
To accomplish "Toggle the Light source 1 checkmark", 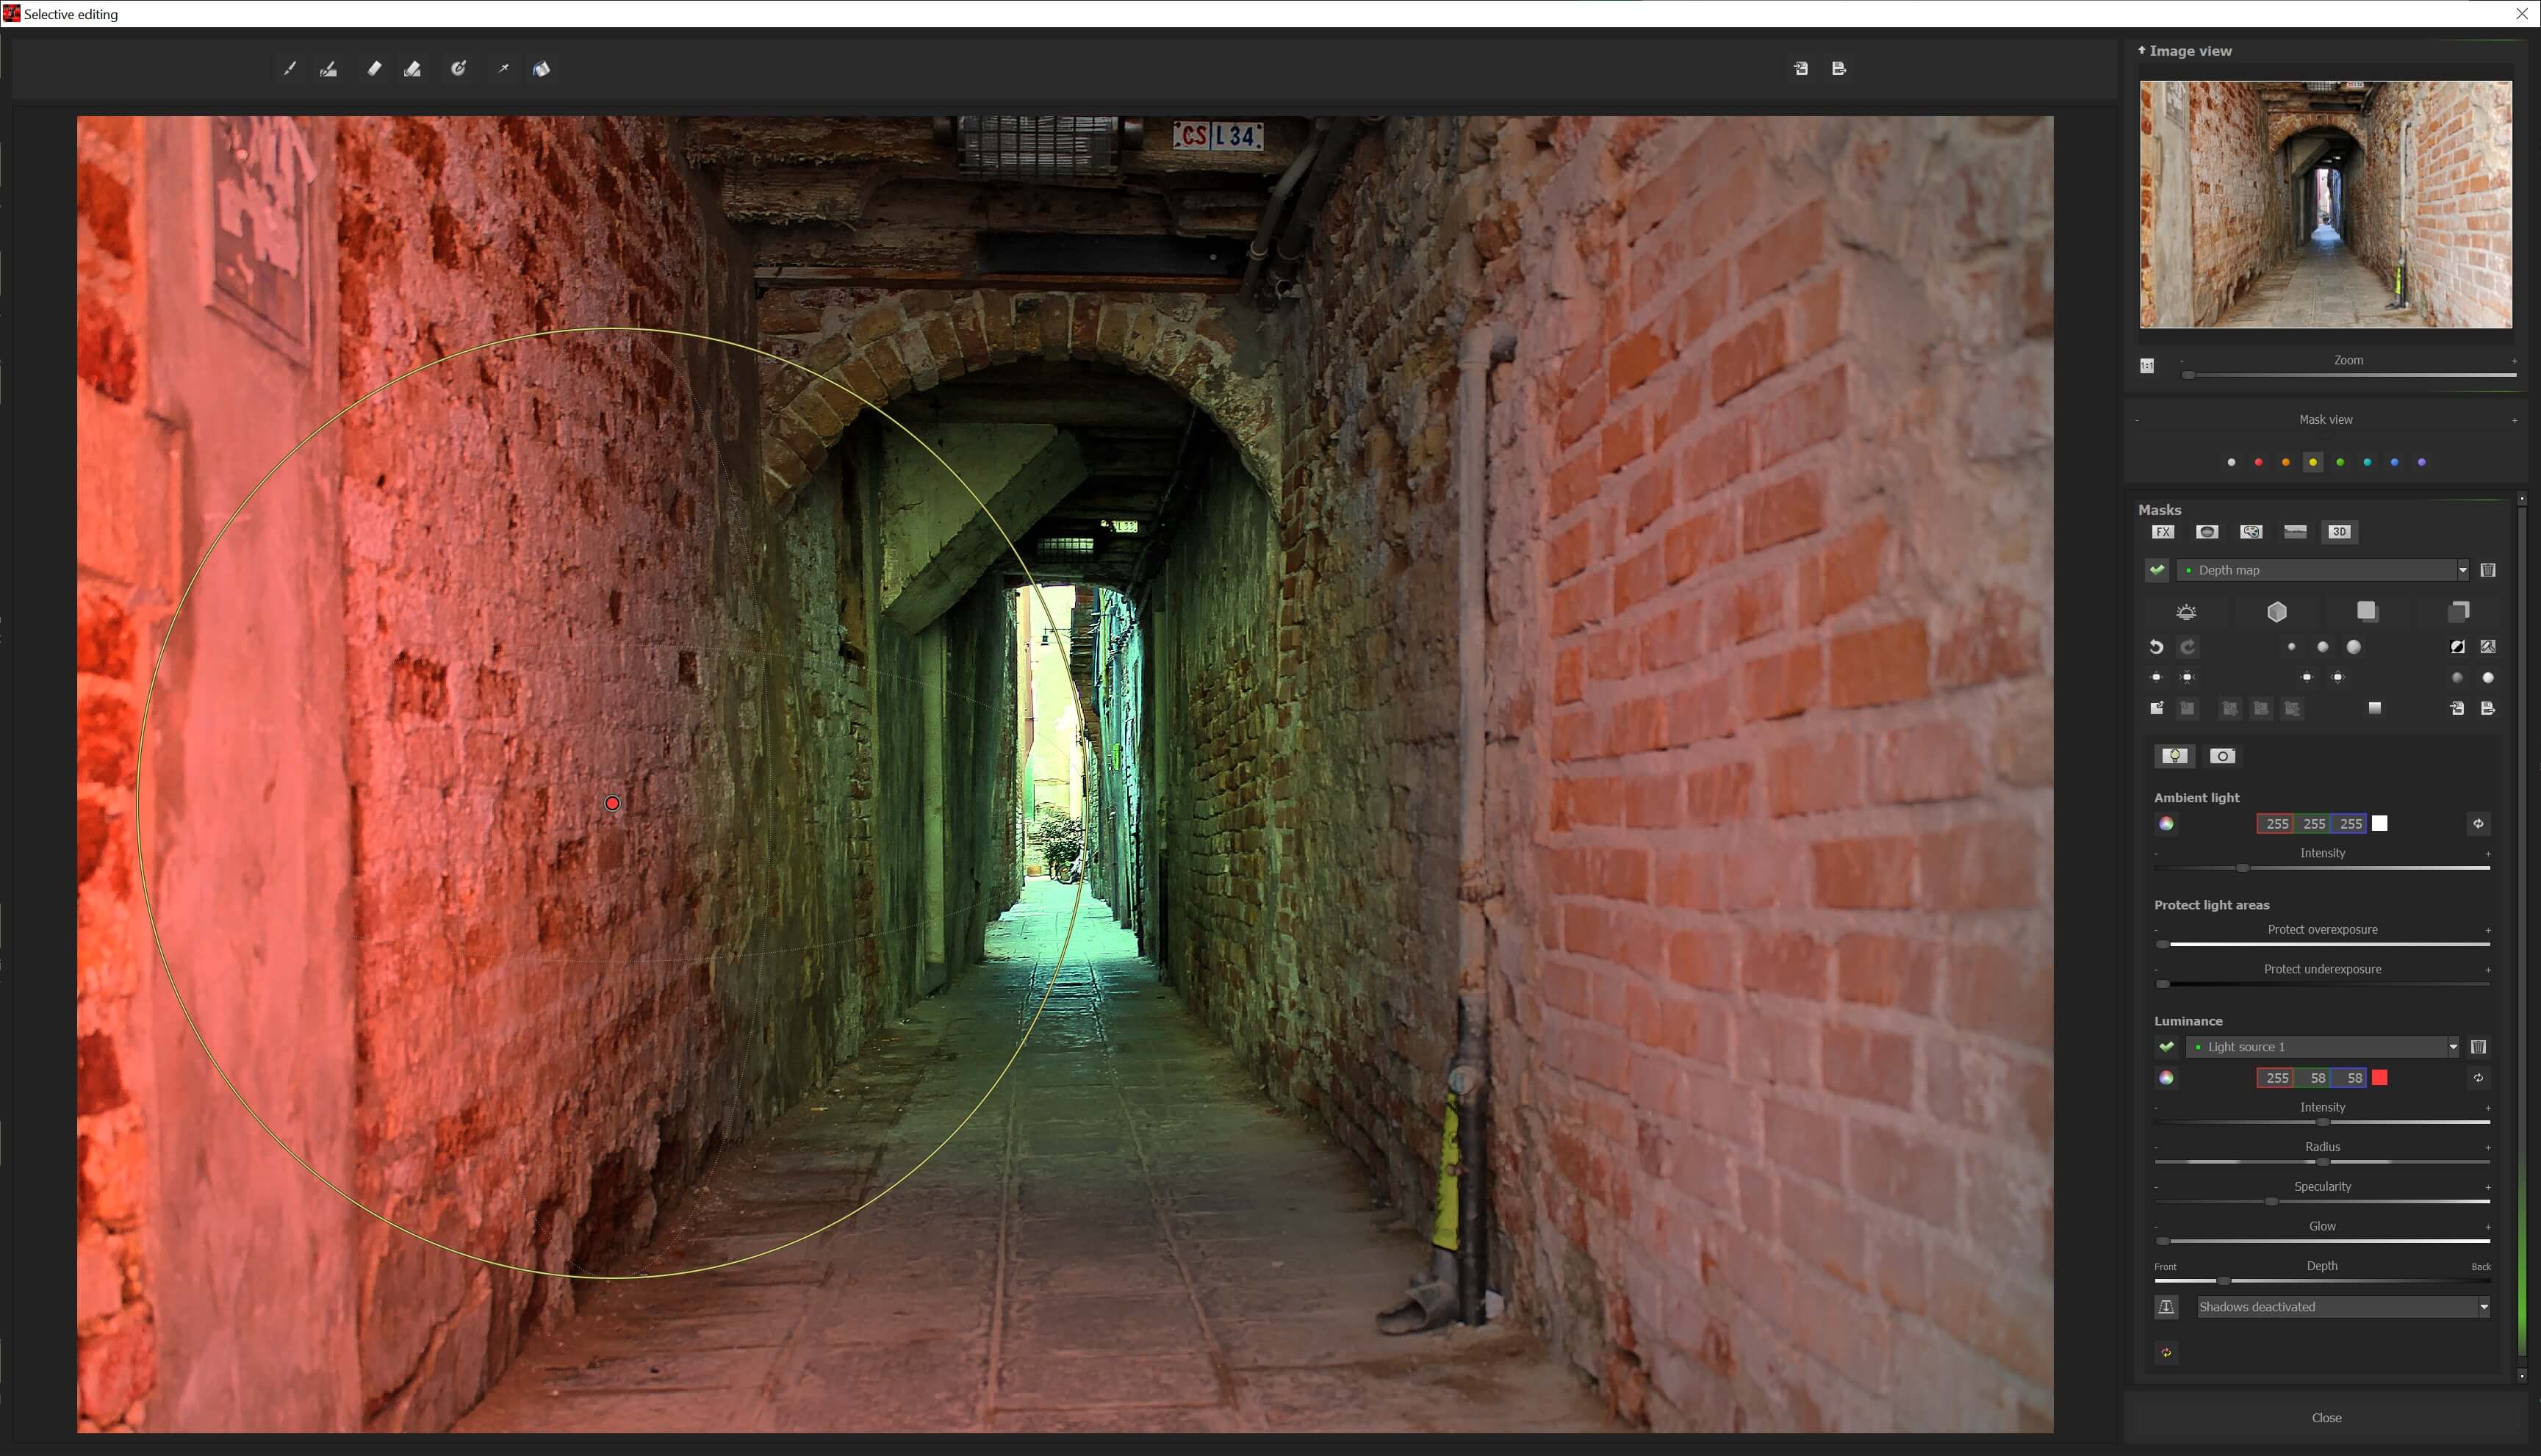I will point(2166,1046).
